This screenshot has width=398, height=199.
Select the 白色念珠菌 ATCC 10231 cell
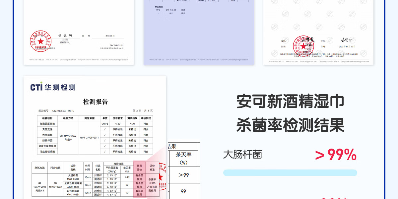click(x=73, y=193)
